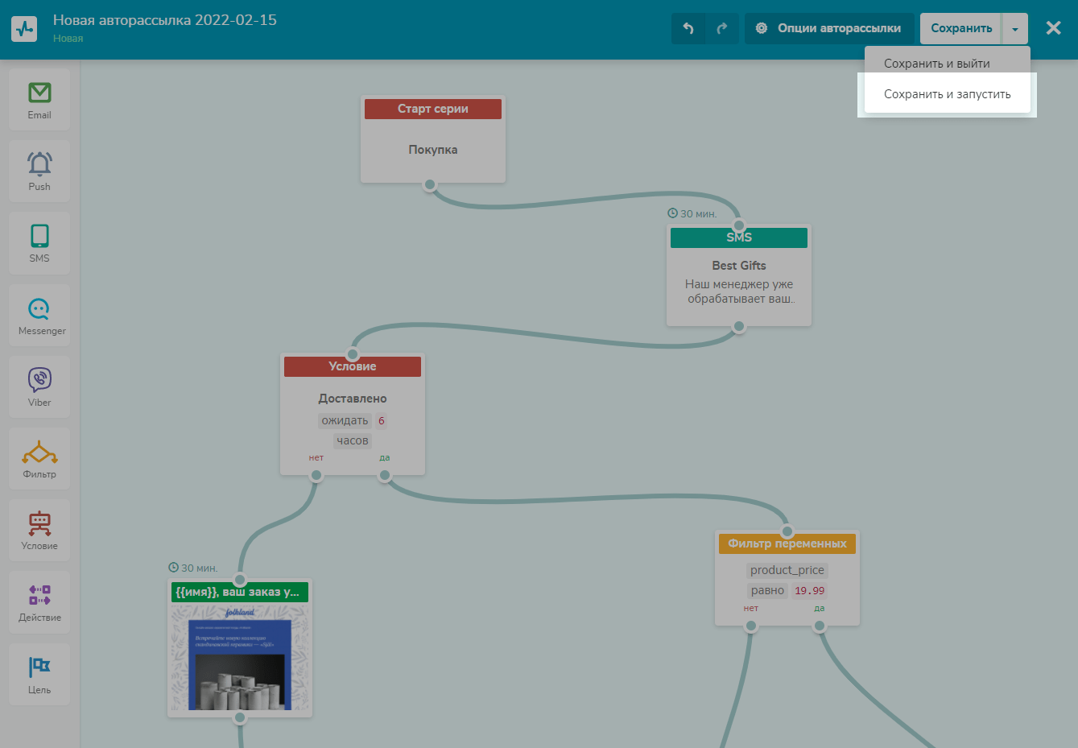Choose the Действие block icon

tap(39, 602)
